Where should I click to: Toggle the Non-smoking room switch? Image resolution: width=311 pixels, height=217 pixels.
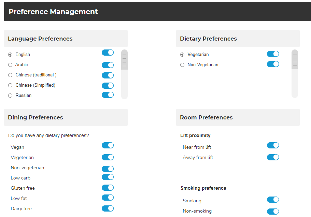click(x=273, y=212)
